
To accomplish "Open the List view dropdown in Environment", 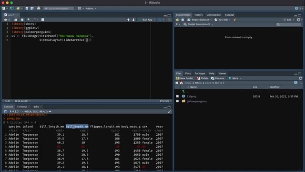I will [289, 20].
